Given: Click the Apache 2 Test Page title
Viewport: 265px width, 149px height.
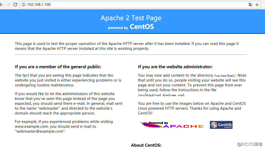Looking at the screenshot, I should click(131, 18).
